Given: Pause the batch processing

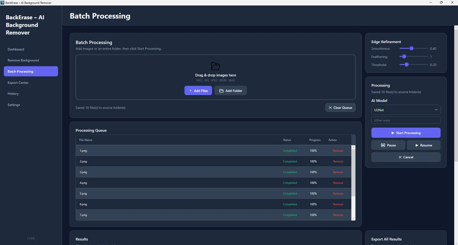Looking at the screenshot, I should tap(388, 145).
